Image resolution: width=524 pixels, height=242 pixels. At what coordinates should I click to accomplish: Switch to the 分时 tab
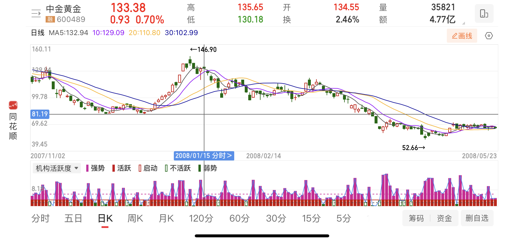point(41,218)
